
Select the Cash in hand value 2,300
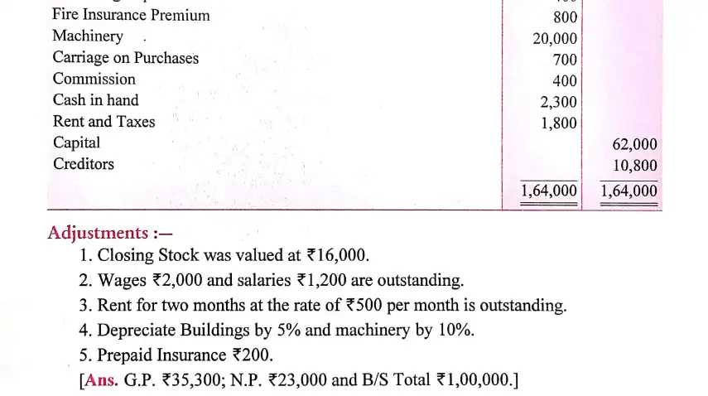point(559,102)
